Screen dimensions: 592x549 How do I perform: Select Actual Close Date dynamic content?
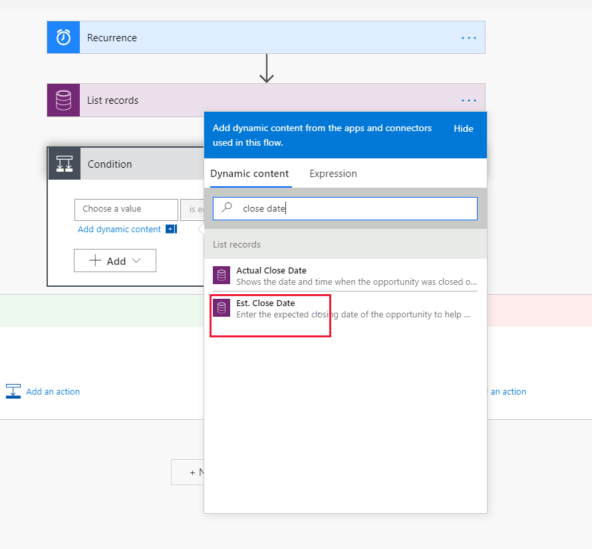(x=345, y=275)
